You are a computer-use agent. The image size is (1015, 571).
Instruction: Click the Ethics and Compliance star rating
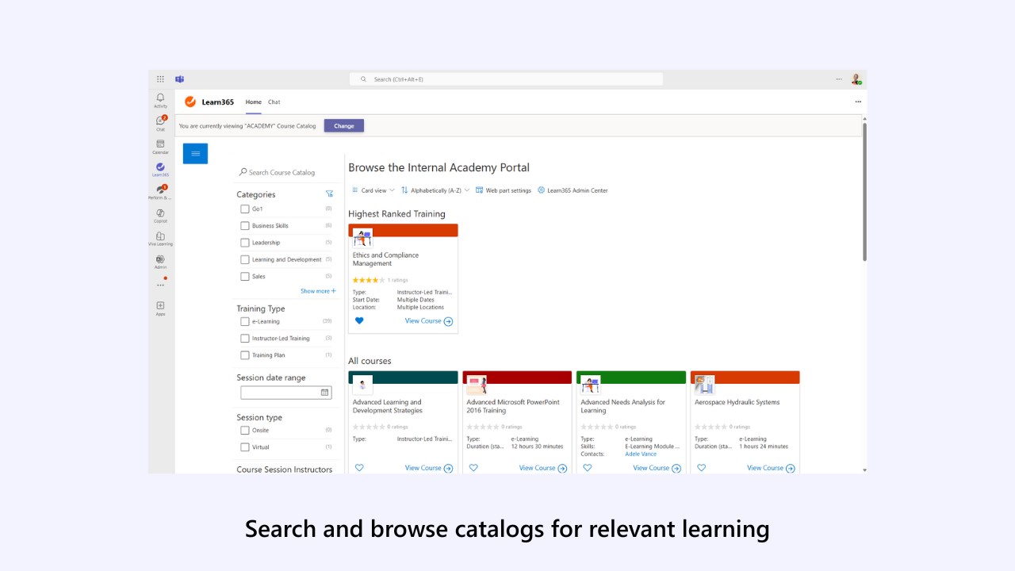(369, 280)
